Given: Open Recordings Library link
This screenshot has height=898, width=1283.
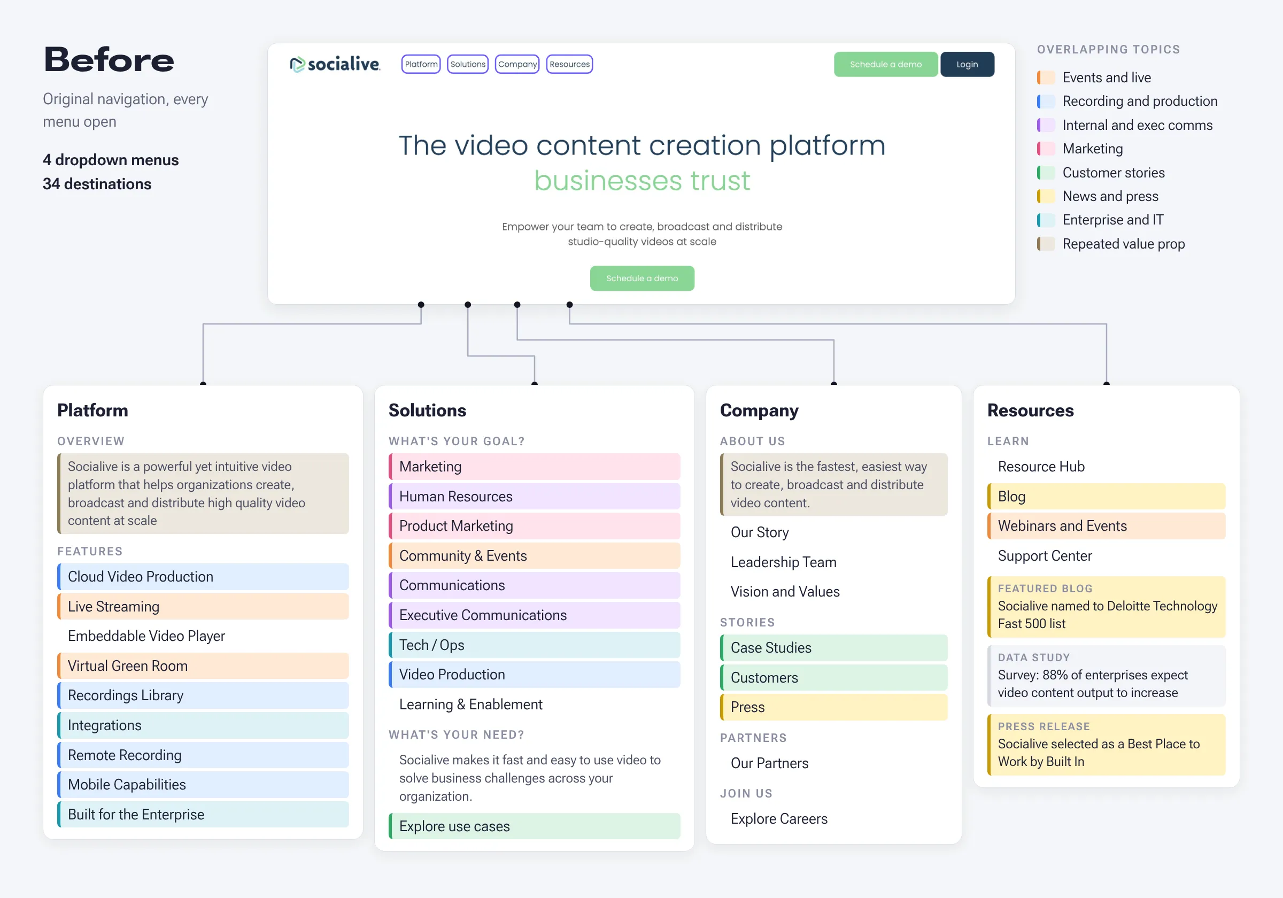Looking at the screenshot, I should (x=203, y=696).
